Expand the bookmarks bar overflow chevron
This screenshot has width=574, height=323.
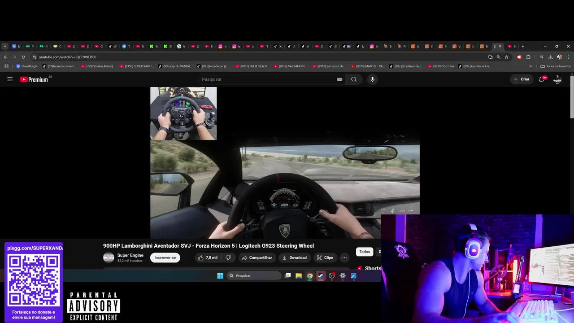[x=531, y=66]
